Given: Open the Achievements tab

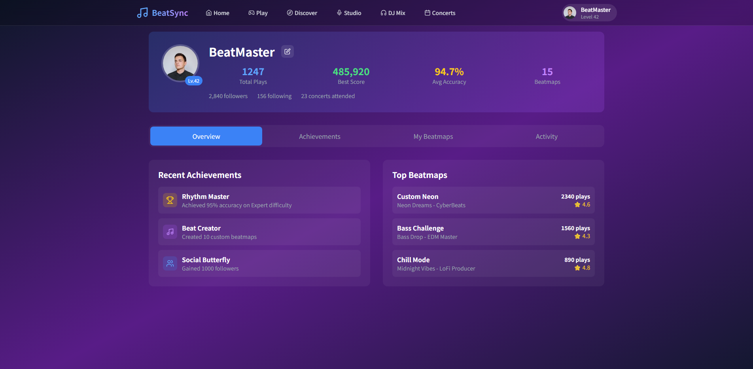Looking at the screenshot, I should click(x=320, y=136).
